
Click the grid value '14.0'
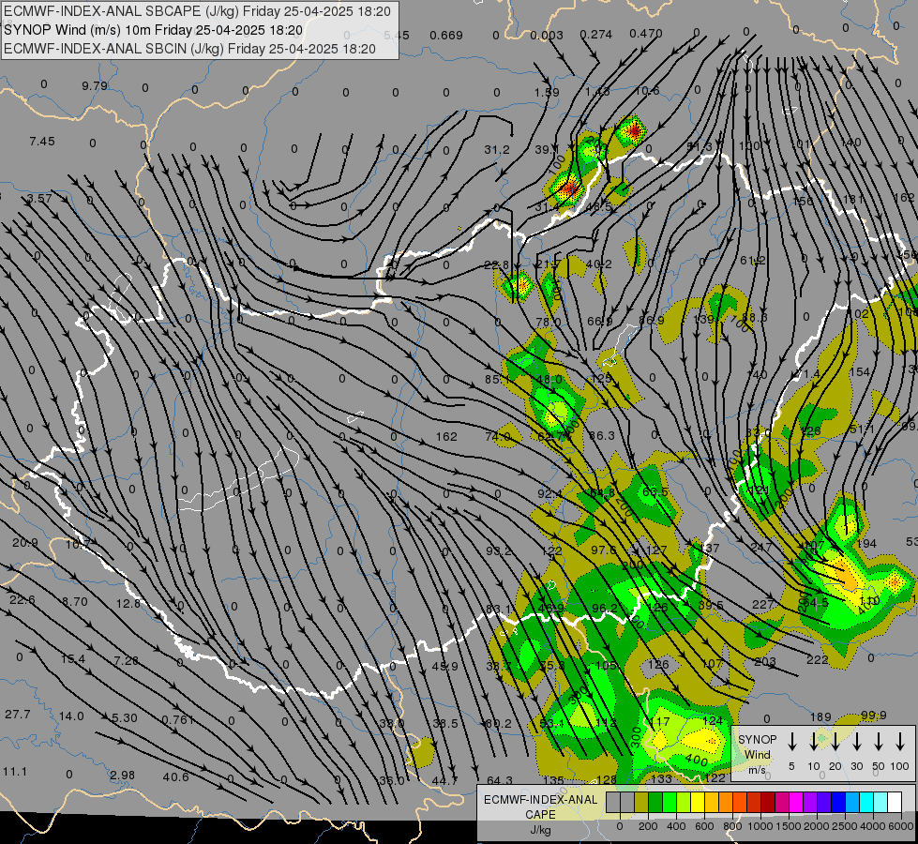pyautogui.click(x=71, y=716)
